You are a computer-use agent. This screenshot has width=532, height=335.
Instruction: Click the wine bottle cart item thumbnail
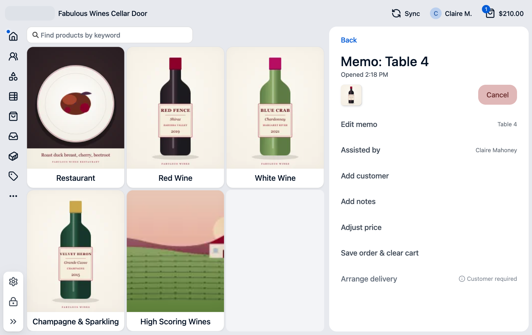point(351,95)
